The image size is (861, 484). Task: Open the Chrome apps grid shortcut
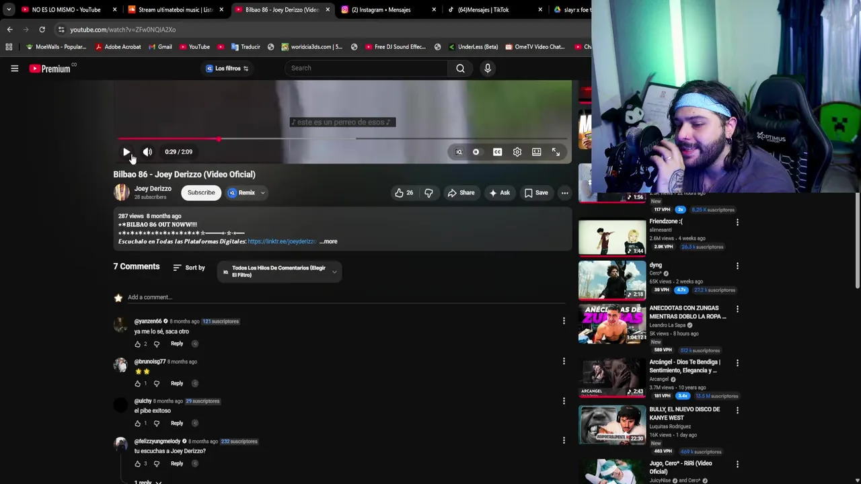click(9, 47)
